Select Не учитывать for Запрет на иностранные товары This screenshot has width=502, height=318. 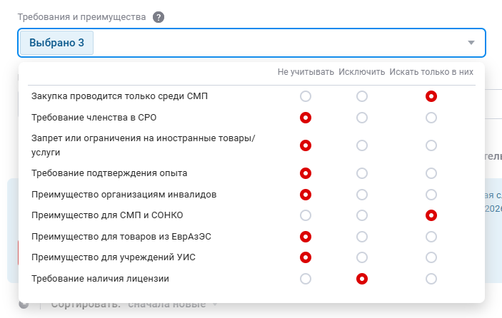coord(306,145)
